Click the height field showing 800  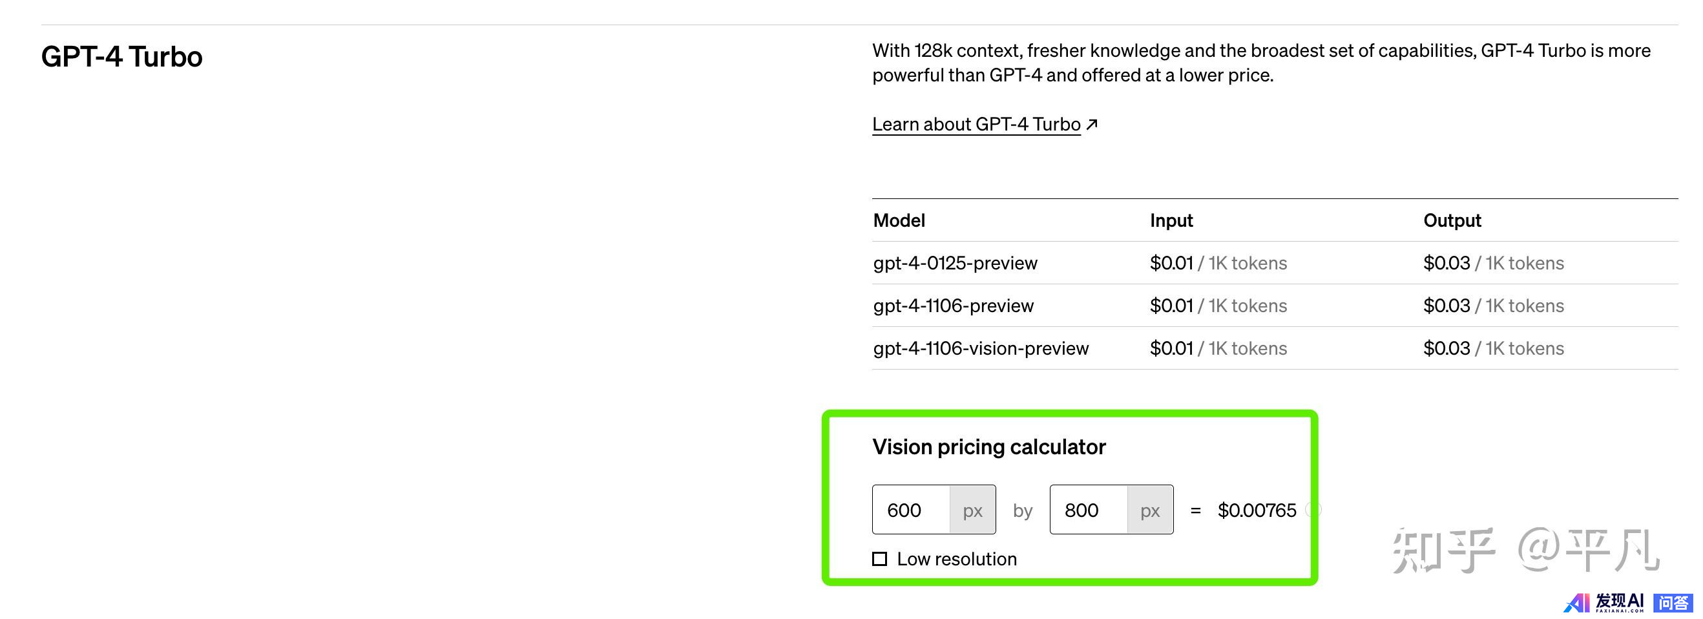pos(1088,510)
